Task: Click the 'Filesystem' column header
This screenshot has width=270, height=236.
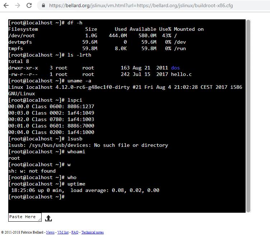Action: point(23,29)
